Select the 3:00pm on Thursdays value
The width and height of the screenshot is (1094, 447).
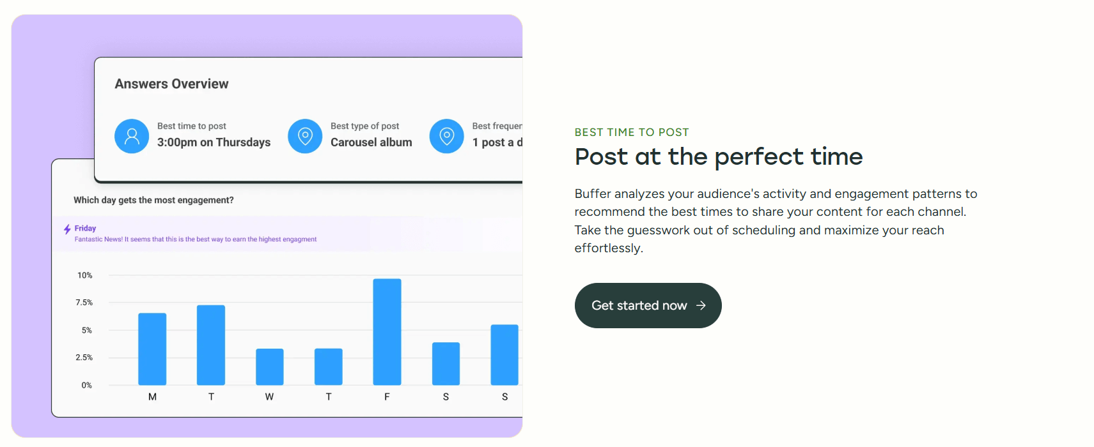click(214, 142)
